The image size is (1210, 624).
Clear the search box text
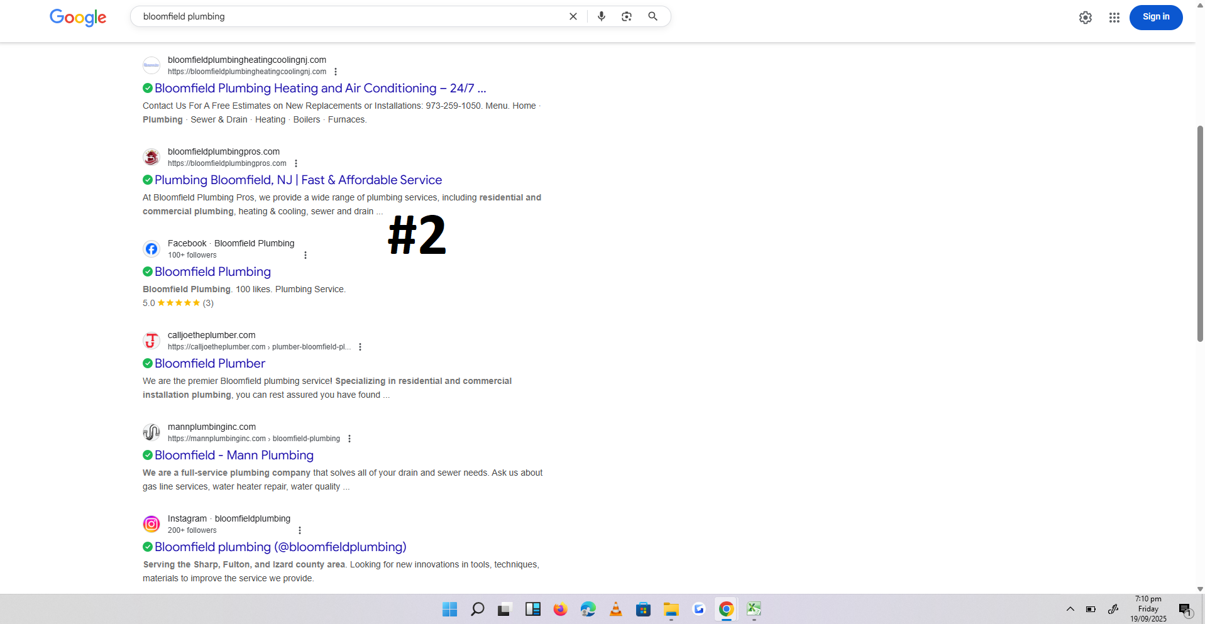click(573, 16)
